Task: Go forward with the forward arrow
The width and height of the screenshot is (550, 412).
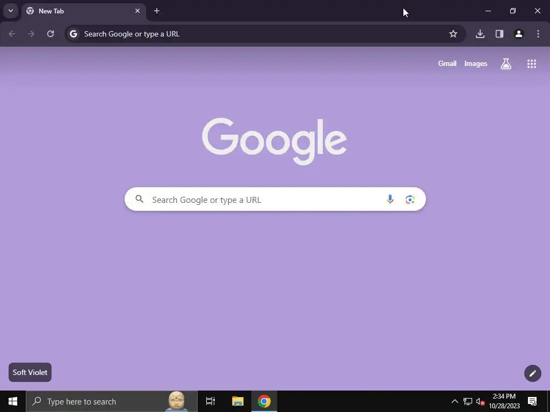Action: (x=31, y=34)
